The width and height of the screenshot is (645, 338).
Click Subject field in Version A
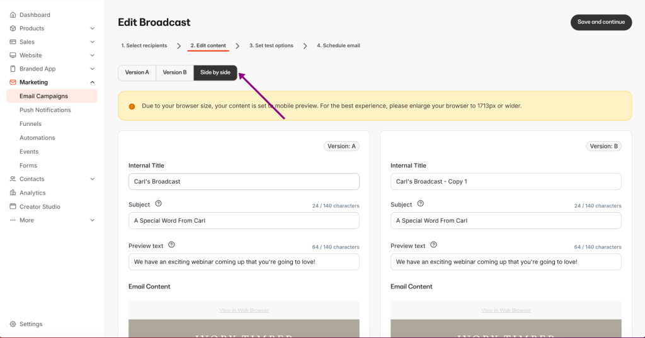[244, 221]
